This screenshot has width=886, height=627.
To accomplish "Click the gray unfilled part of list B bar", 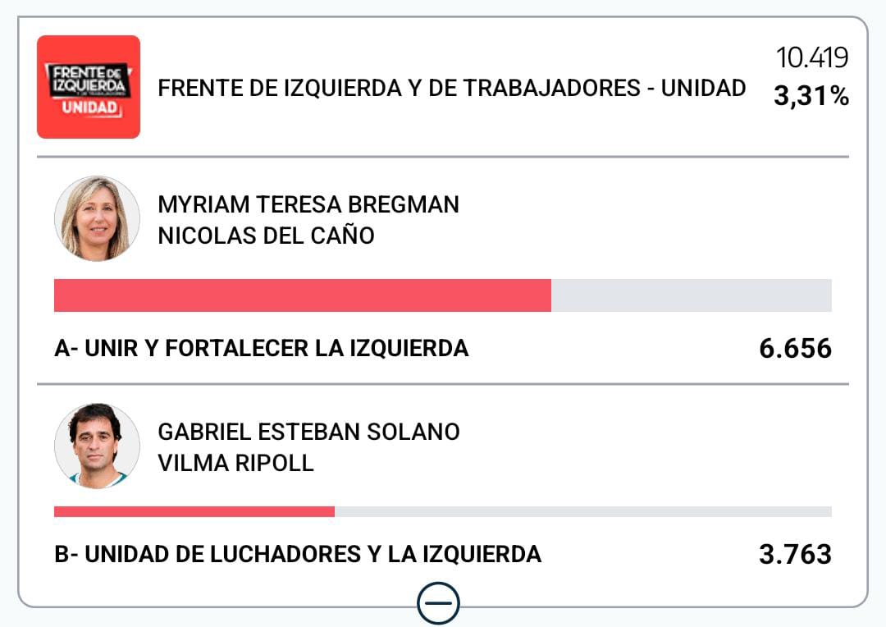I will [x=582, y=511].
